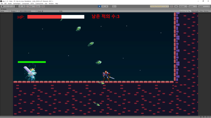
Task: Open the DOTS menu
Action: 32,4
